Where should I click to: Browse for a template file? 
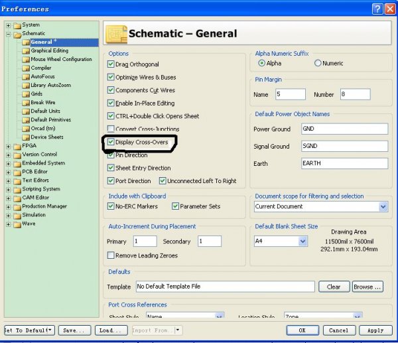point(367,287)
